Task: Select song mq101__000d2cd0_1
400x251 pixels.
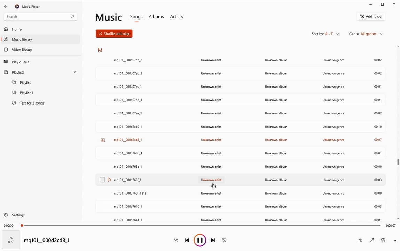Action: pos(241,127)
